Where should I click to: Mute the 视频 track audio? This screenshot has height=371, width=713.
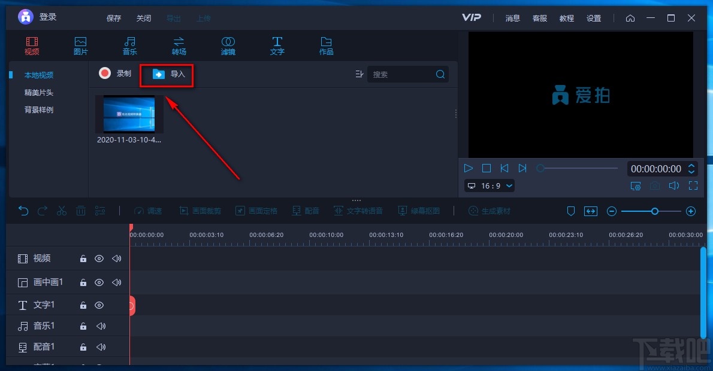point(116,259)
